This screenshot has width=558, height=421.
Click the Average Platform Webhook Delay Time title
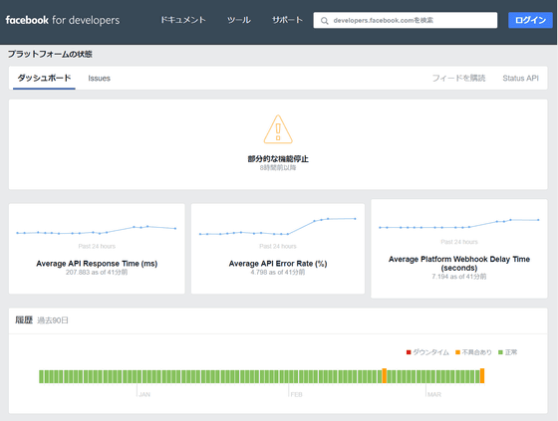[x=459, y=264]
